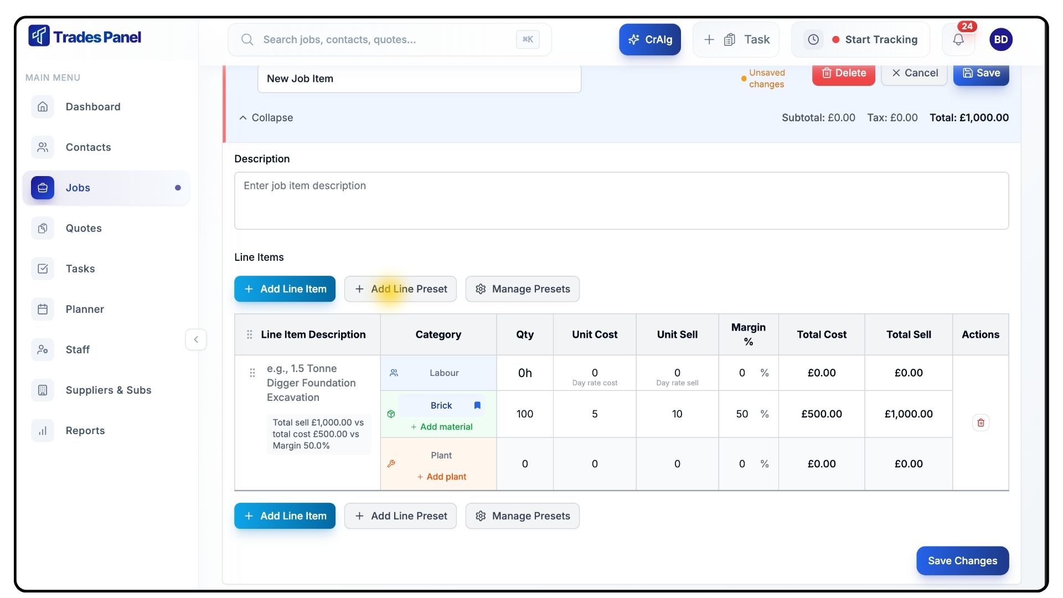Open the Brick material selector

pos(441,405)
